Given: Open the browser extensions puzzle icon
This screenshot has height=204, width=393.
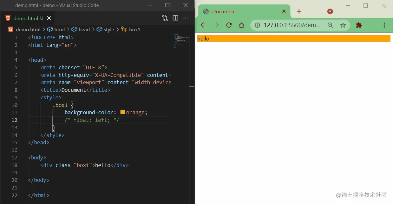Looking at the screenshot, I should click(x=359, y=25).
